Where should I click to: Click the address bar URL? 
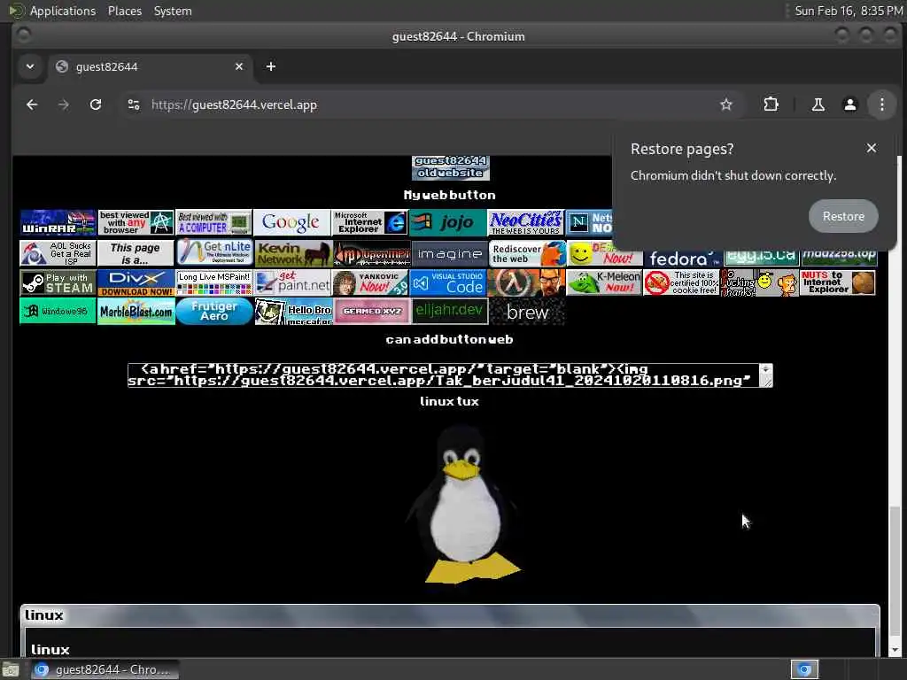coord(234,104)
